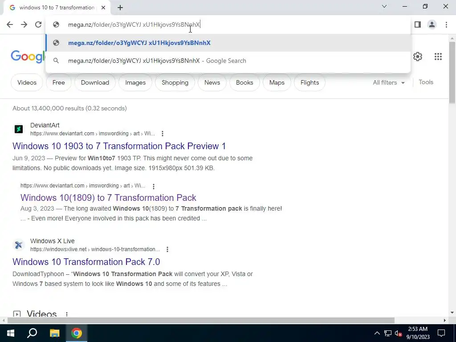
Task: Go forward with the browser arrow
Action: (x=24, y=24)
